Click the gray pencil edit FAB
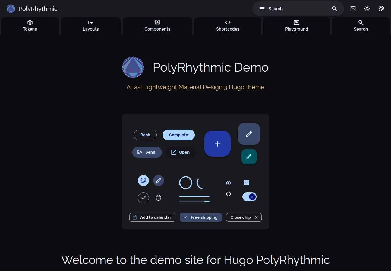The height and width of the screenshot is (271, 391). pyautogui.click(x=249, y=134)
